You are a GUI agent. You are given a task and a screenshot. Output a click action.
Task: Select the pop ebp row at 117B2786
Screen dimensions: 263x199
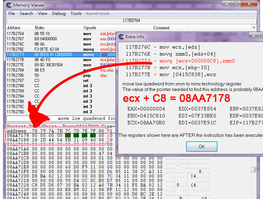click(x=42, y=75)
